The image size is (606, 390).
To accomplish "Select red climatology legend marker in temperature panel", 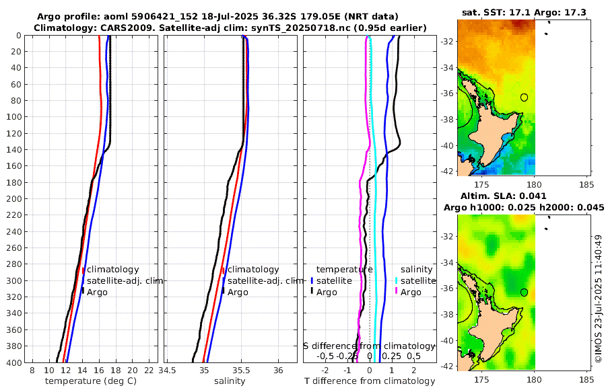I will click(x=83, y=270).
